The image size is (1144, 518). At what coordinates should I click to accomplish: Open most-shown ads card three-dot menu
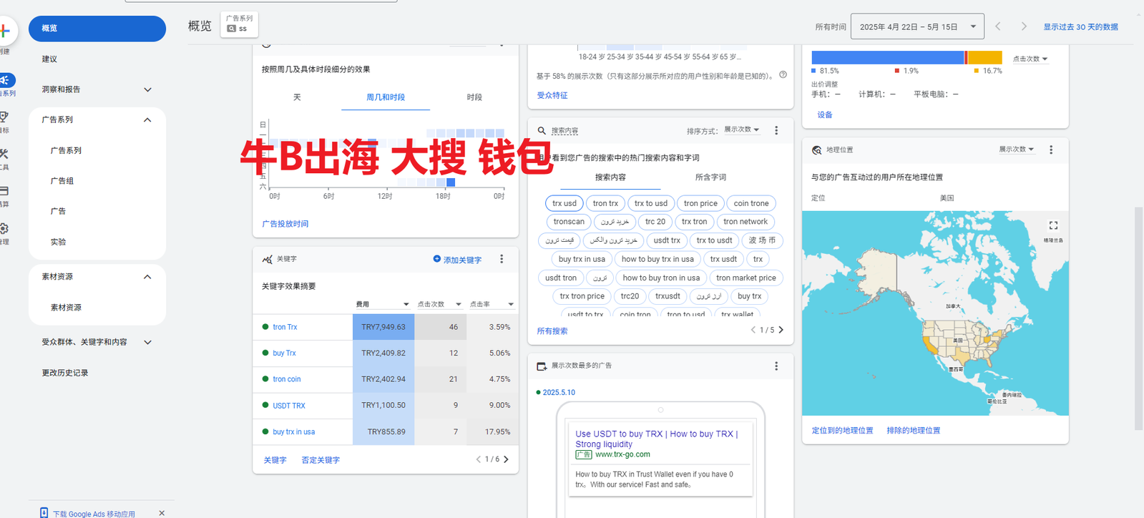tap(776, 366)
